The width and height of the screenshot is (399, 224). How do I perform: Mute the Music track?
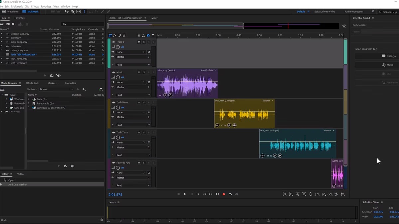click(x=139, y=72)
